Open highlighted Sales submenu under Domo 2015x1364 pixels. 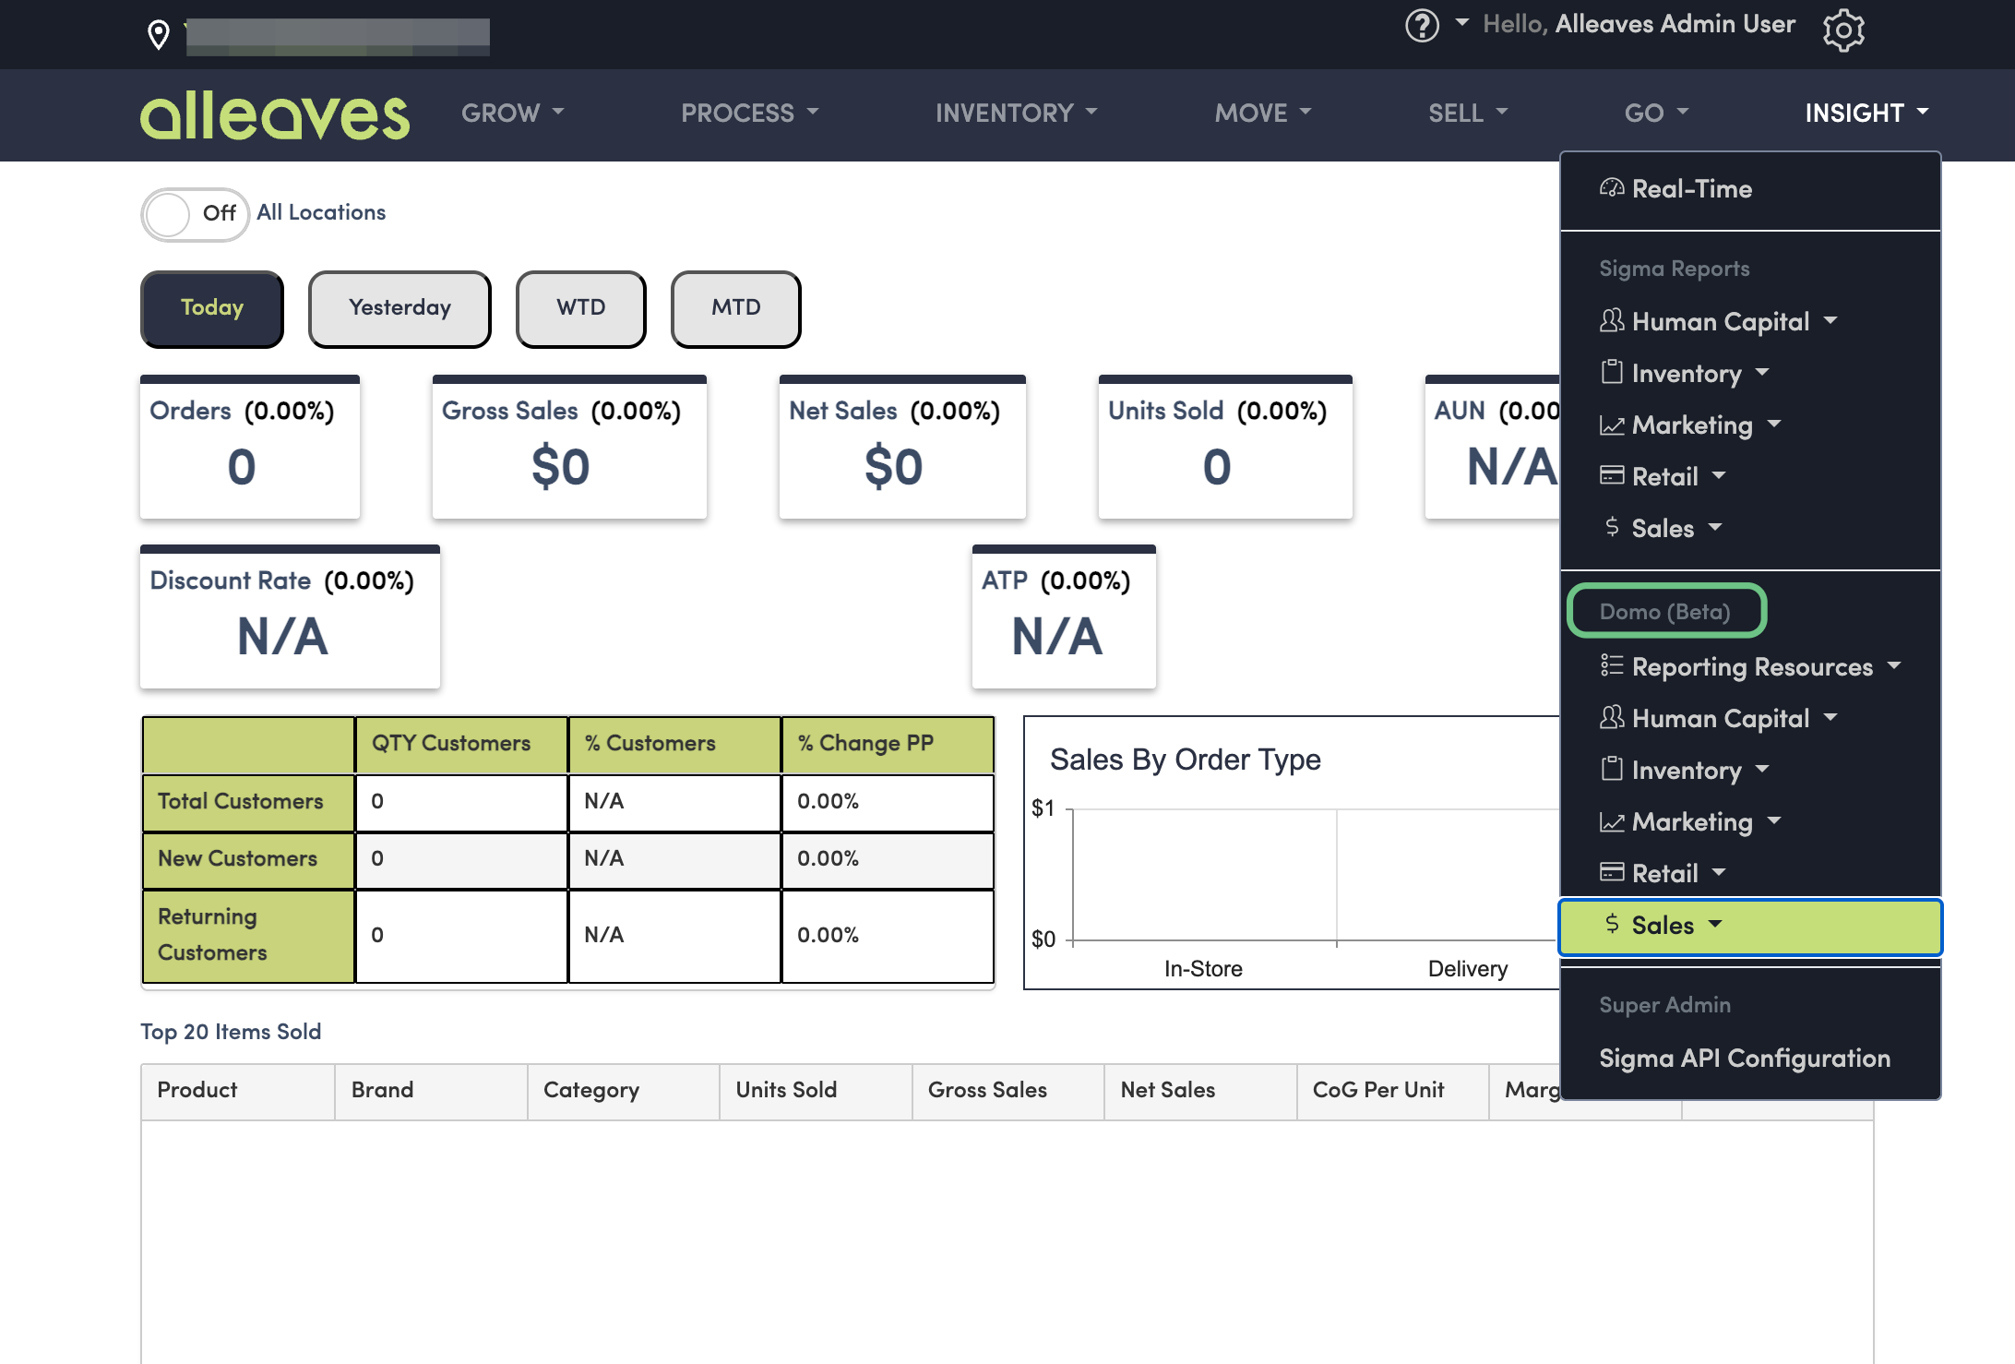[x=1750, y=926]
